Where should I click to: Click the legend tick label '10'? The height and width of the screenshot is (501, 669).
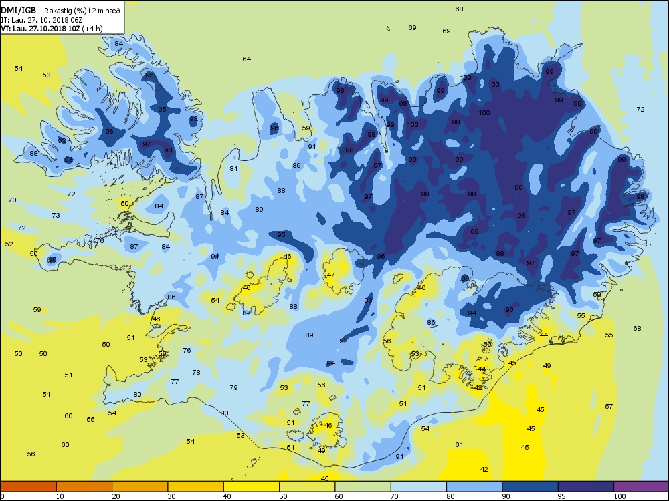click(60, 496)
